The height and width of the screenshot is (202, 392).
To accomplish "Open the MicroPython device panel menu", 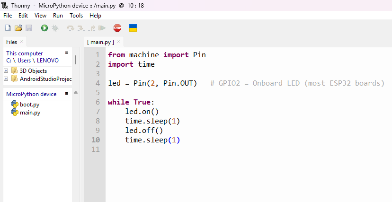I will 67,94.
